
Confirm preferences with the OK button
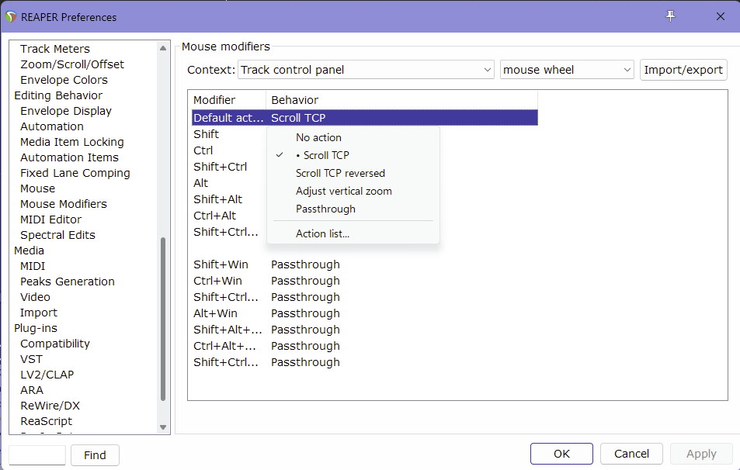point(561,454)
